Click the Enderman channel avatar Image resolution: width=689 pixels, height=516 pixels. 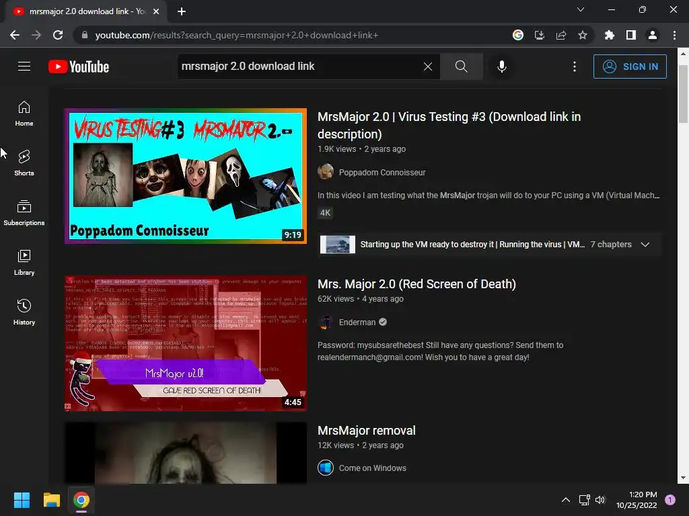click(326, 322)
